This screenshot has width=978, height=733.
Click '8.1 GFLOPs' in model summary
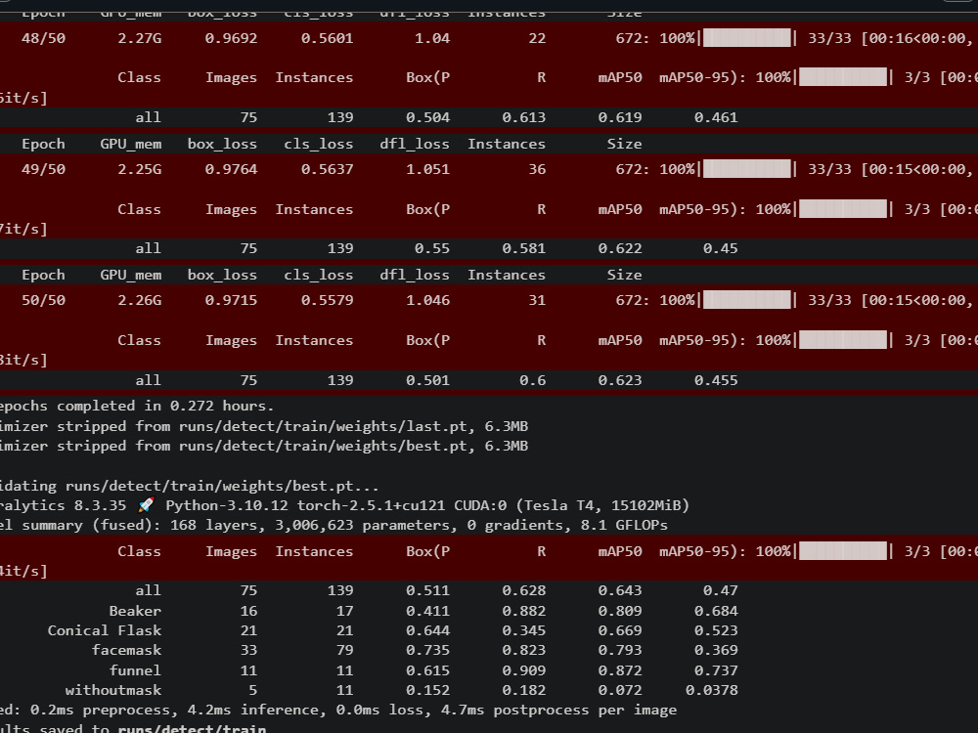[624, 525]
